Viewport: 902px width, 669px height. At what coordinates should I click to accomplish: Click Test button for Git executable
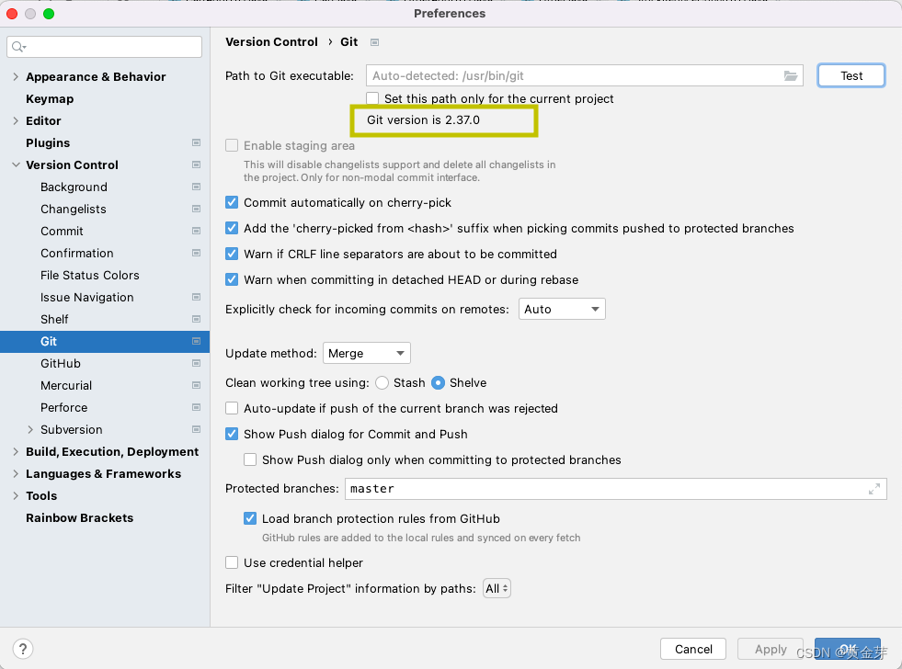[x=851, y=76]
